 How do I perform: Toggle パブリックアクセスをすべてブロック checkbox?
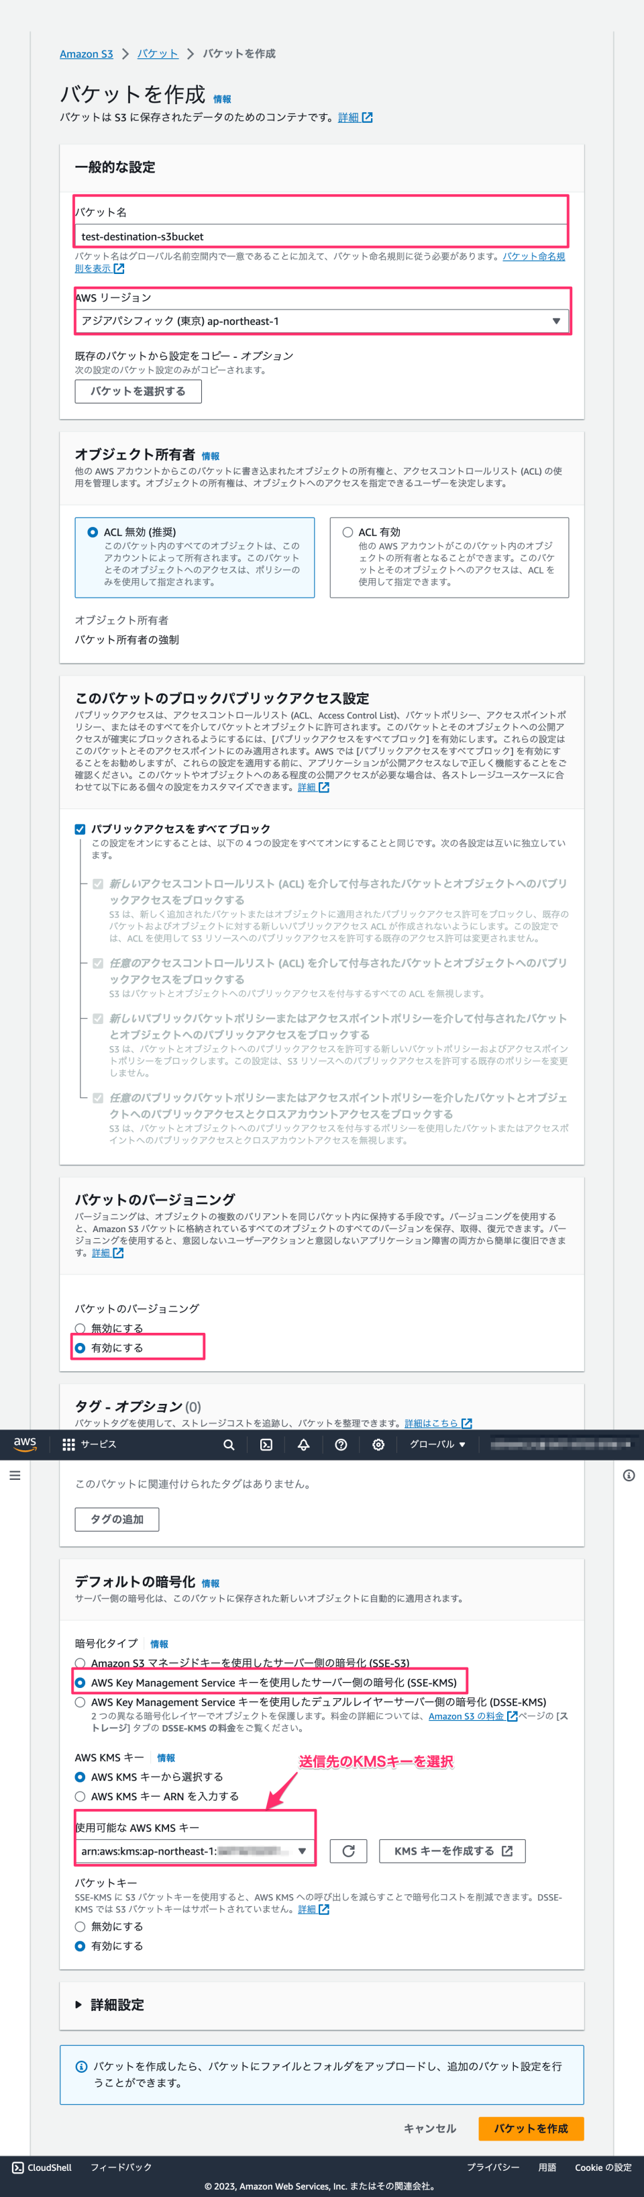80,829
